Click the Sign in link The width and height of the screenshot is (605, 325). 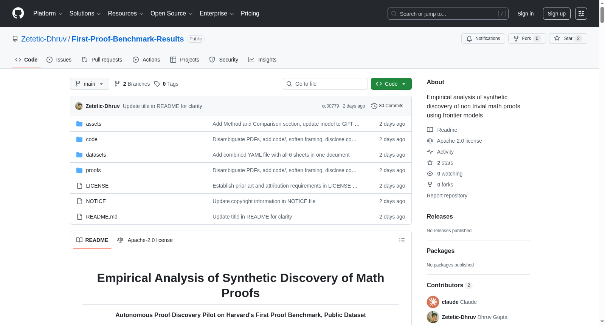[526, 14]
